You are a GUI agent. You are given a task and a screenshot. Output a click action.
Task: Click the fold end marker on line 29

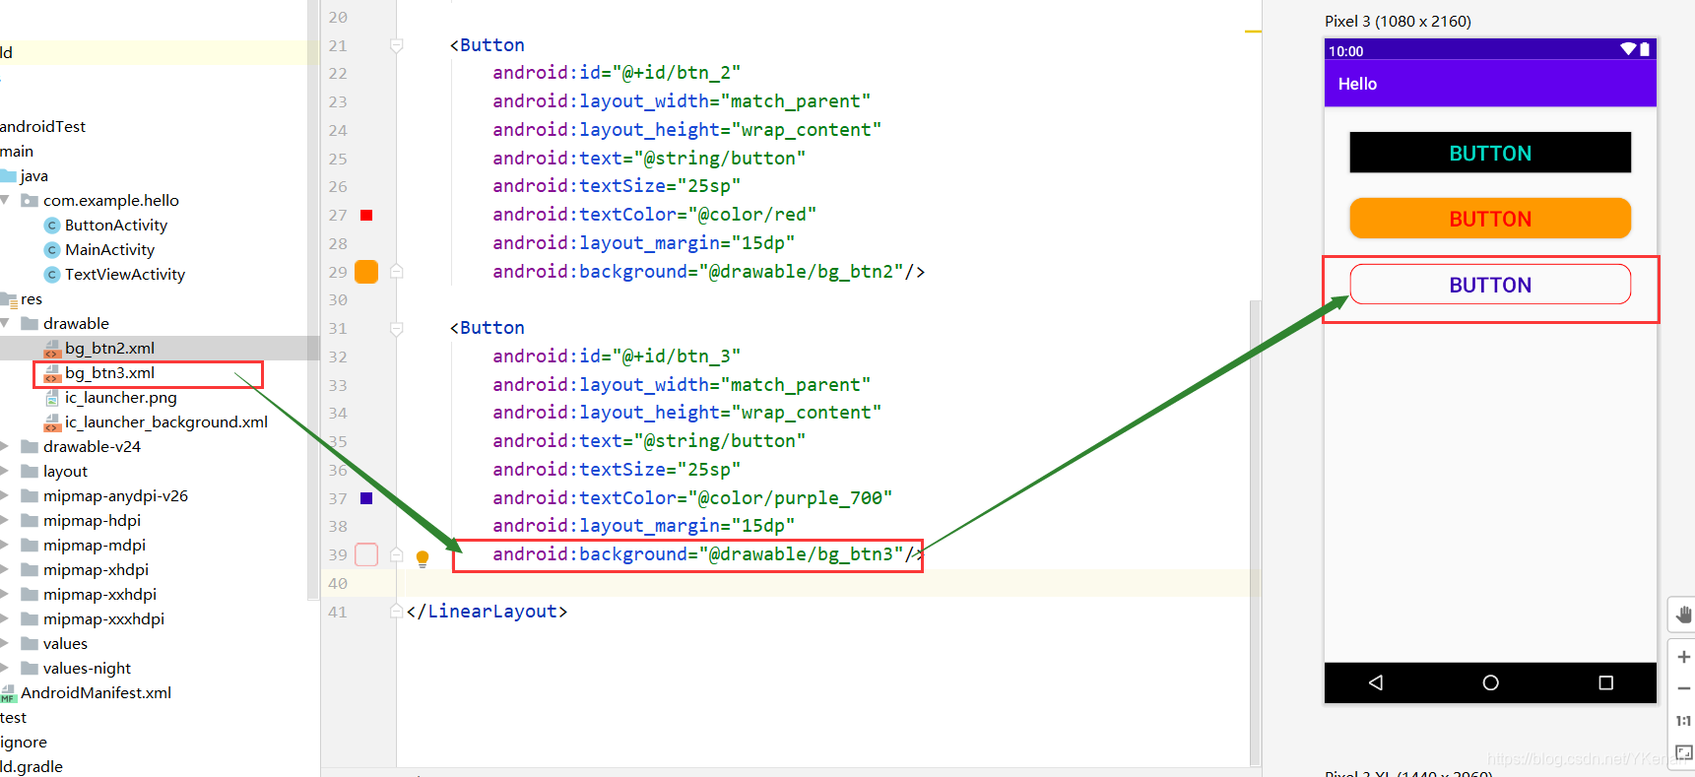click(396, 272)
